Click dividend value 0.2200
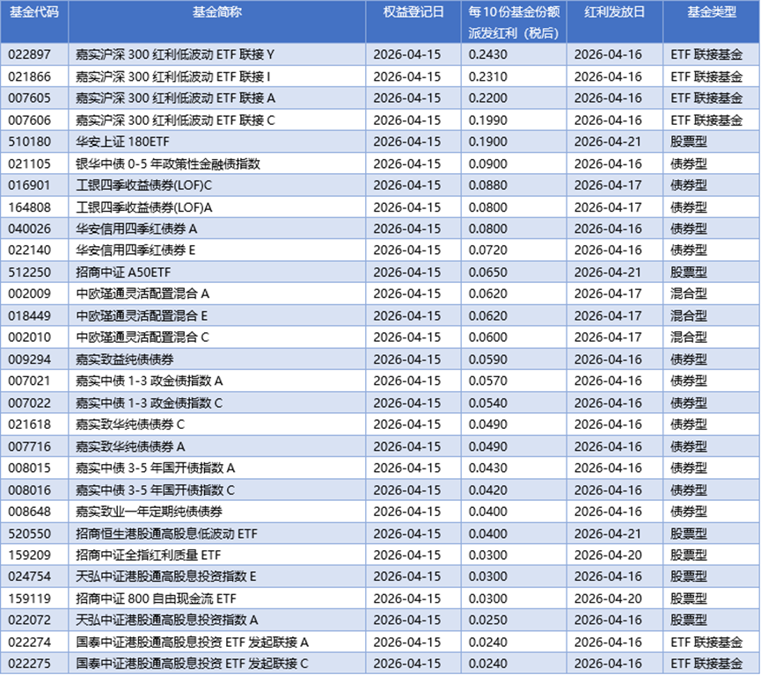The height and width of the screenshot is (675, 761). tap(487, 98)
